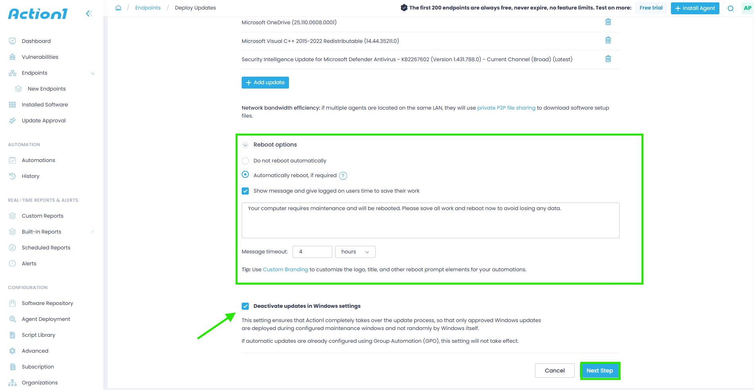
Task: Collapse the Reboot options section
Action: point(245,145)
